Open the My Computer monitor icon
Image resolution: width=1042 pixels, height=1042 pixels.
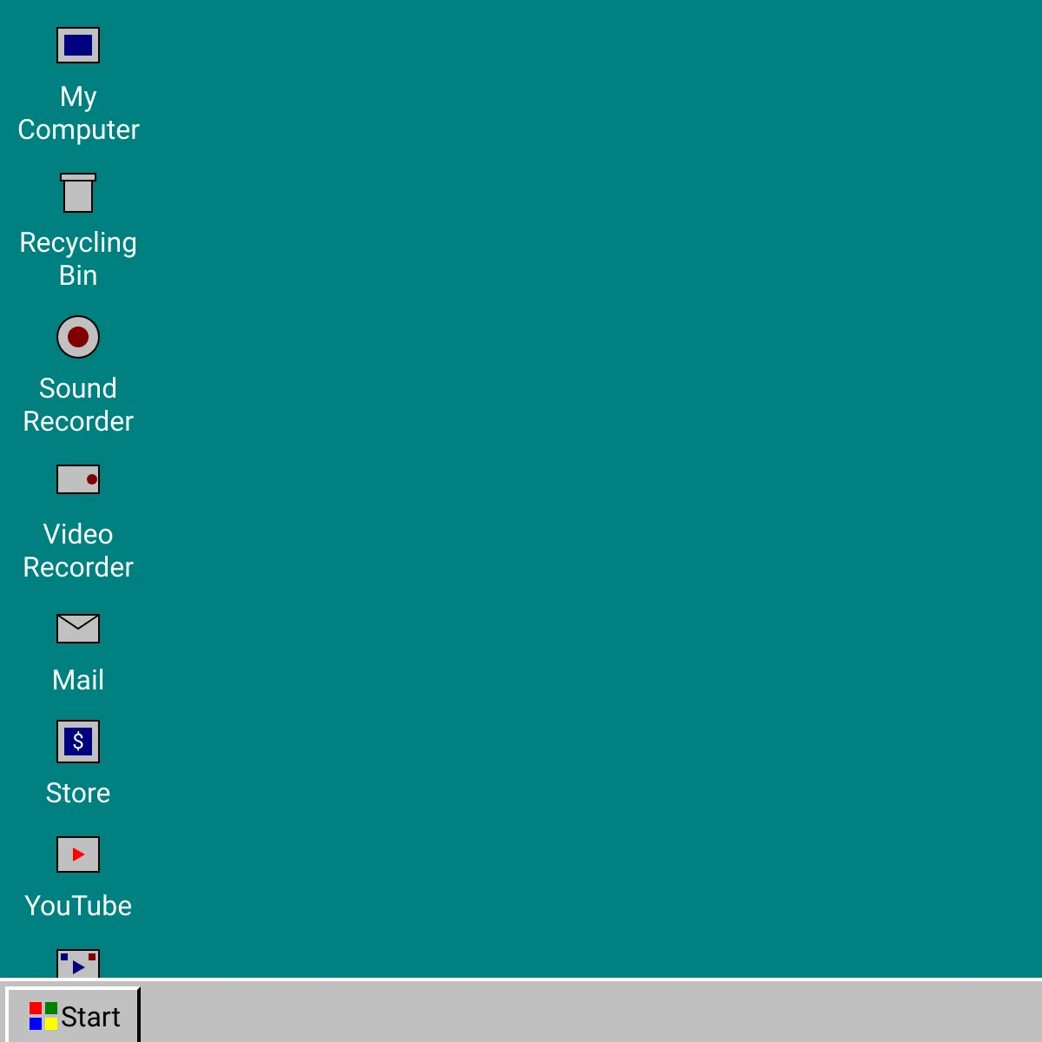point(78,45)
